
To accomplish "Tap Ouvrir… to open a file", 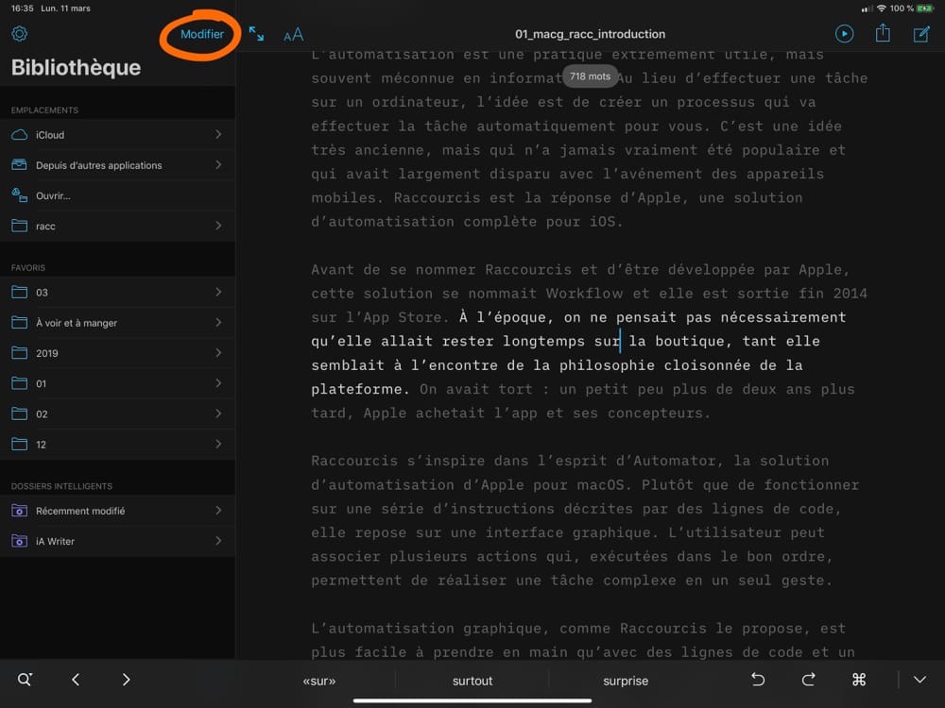I will tap(117, 195).
